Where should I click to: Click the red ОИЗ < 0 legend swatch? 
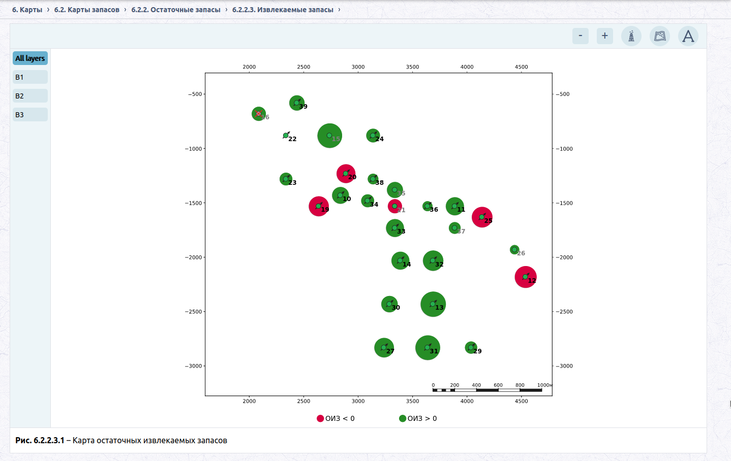pyautogui.click(x=320, y=418)
